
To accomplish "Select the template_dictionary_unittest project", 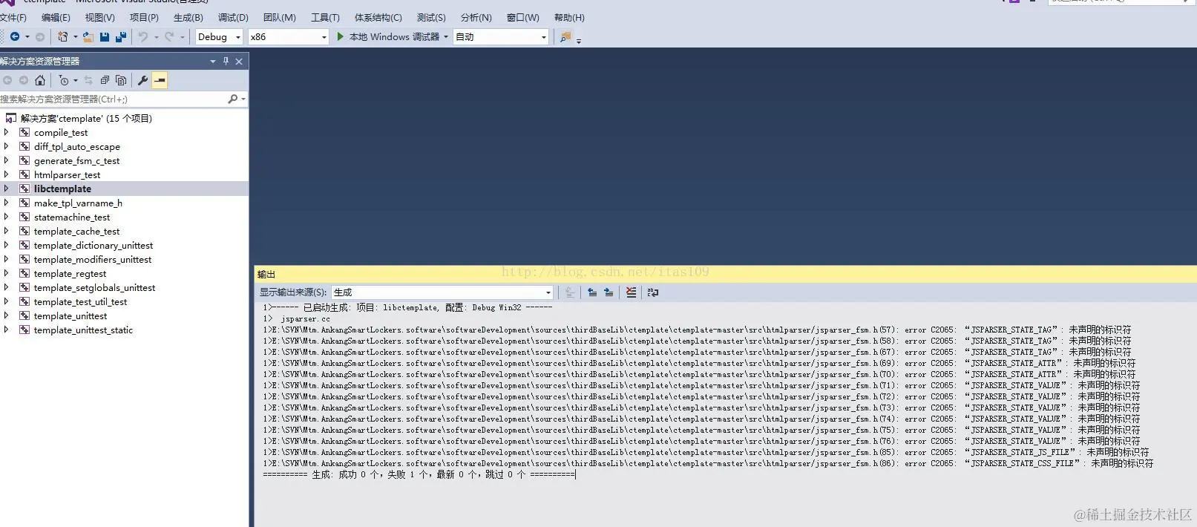I will [x=94, y=245].
